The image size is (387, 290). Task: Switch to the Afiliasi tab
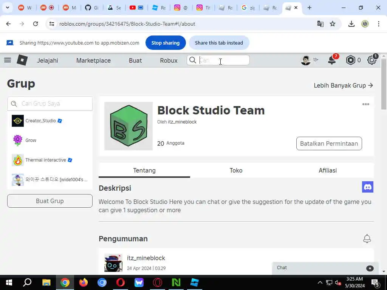328,170
